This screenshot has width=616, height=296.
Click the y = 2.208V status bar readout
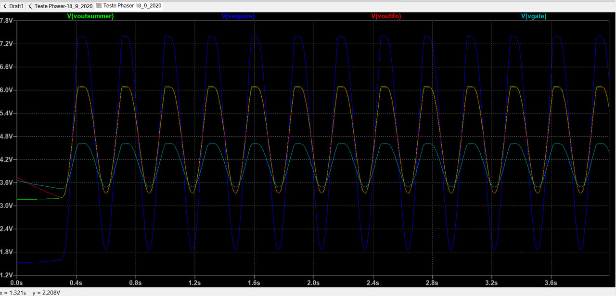tap(46, 293)
